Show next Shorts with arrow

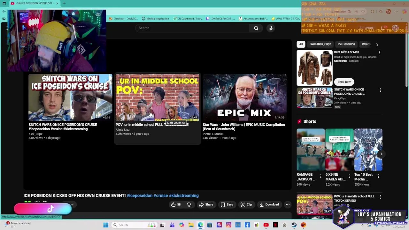[x=381, y=154]
